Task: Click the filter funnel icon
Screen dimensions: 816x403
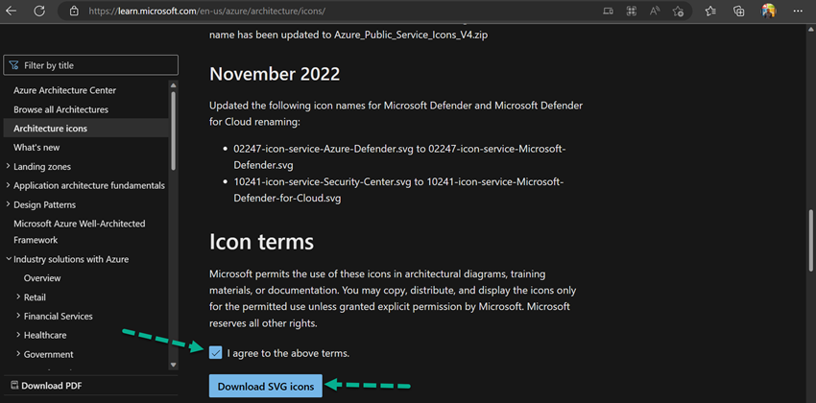Action: coord(14,65)
